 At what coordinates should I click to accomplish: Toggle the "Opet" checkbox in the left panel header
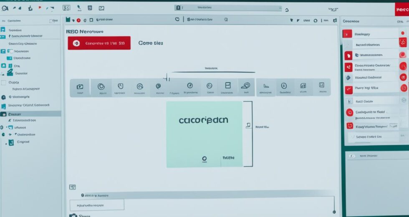pyautogui.click(x=50, y=21)
